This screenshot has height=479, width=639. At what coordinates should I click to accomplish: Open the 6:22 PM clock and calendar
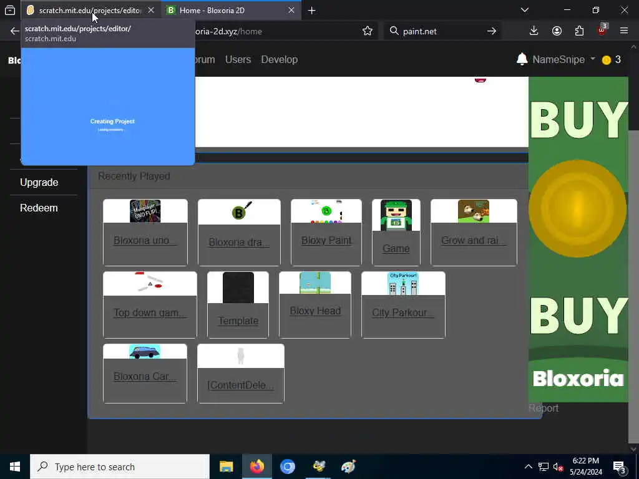(x=585, y=467)
